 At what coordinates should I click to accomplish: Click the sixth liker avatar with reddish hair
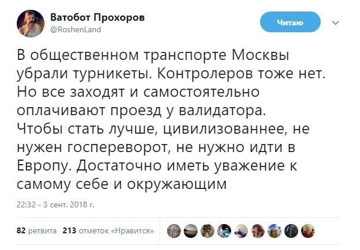click(258, 231)
